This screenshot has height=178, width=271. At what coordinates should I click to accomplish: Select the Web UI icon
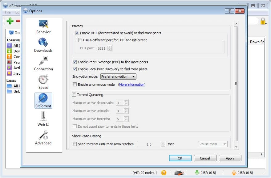pyautogui.click(x=43, y=117)
